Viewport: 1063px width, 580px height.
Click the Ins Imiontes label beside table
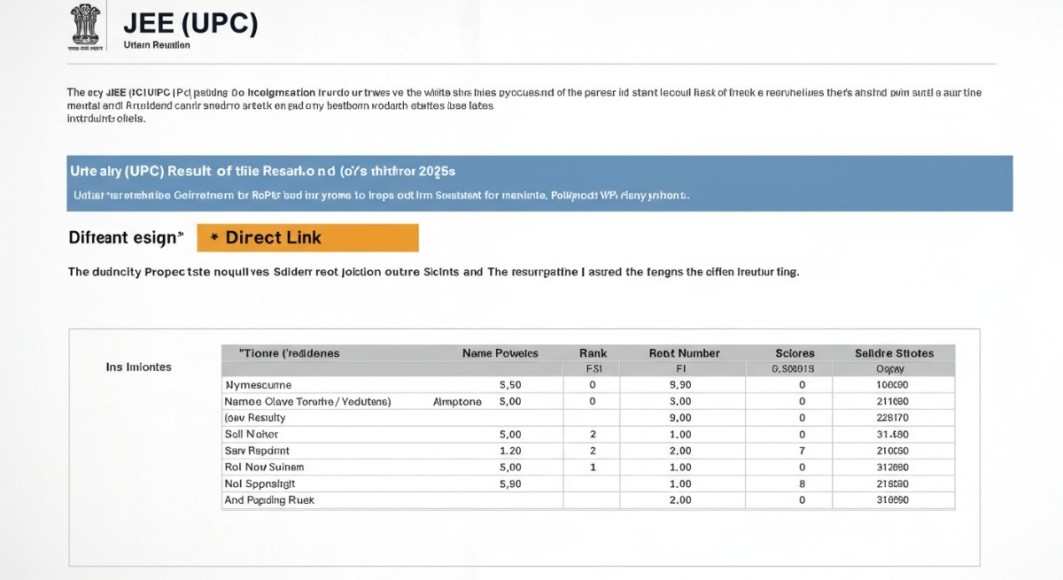(138, 367)
